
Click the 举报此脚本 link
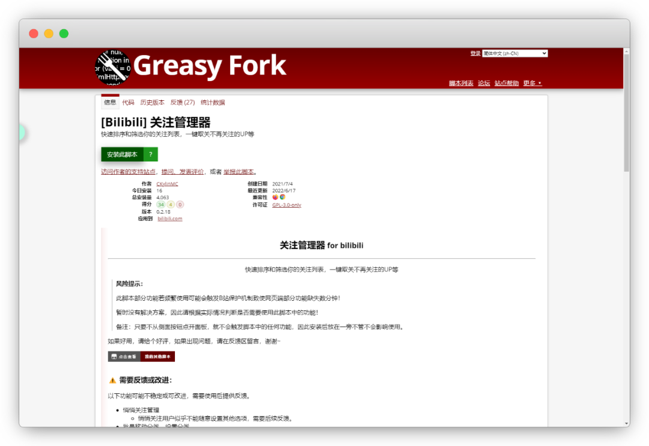point(239,172)
